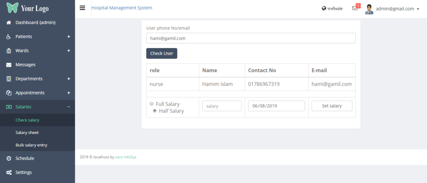Select the Full Salary radio button
The height and width of the screenshot is (183, 427).
(x=152, y=104)
